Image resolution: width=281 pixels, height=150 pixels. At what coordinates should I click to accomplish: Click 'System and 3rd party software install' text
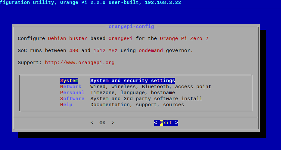pyautogui.click(x=146, y=99)
